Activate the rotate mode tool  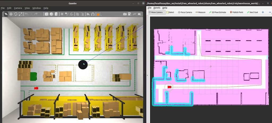tap(16, 14)
